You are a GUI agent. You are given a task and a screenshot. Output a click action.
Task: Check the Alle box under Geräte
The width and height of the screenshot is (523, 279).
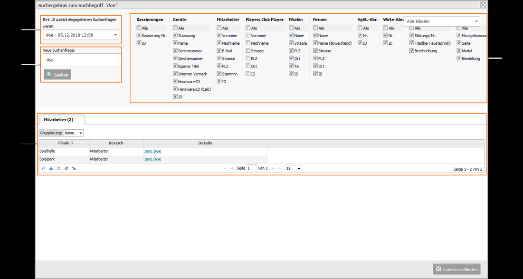point(175,28)
